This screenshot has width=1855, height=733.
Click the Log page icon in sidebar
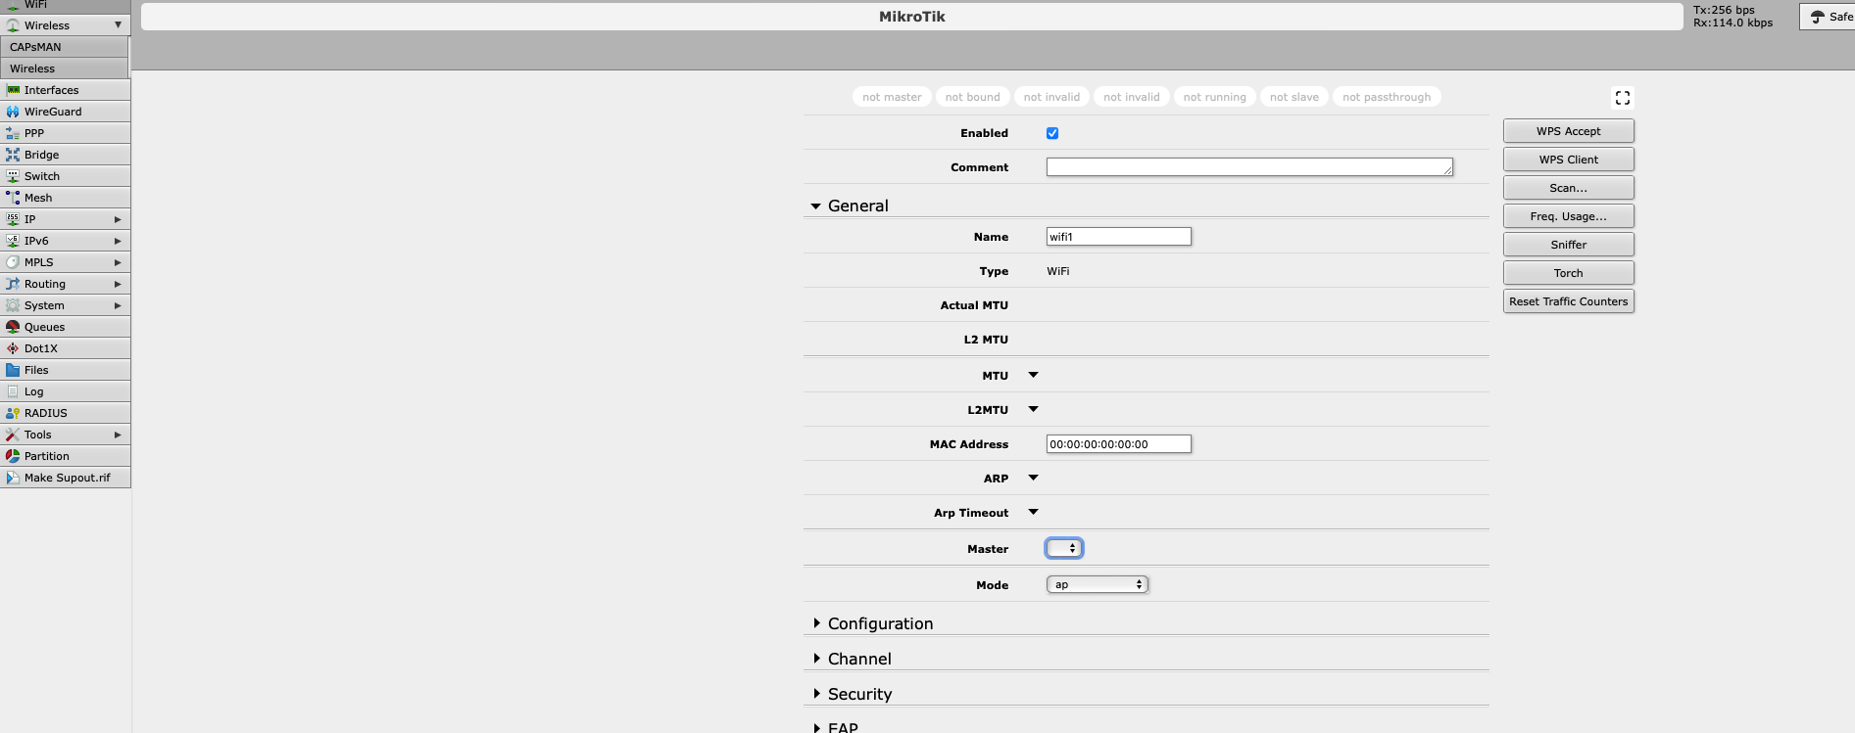pos(13,391)
